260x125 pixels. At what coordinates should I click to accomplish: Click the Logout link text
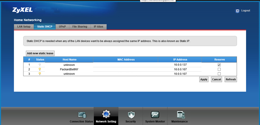pyautogui.click(x=246, y=11)
